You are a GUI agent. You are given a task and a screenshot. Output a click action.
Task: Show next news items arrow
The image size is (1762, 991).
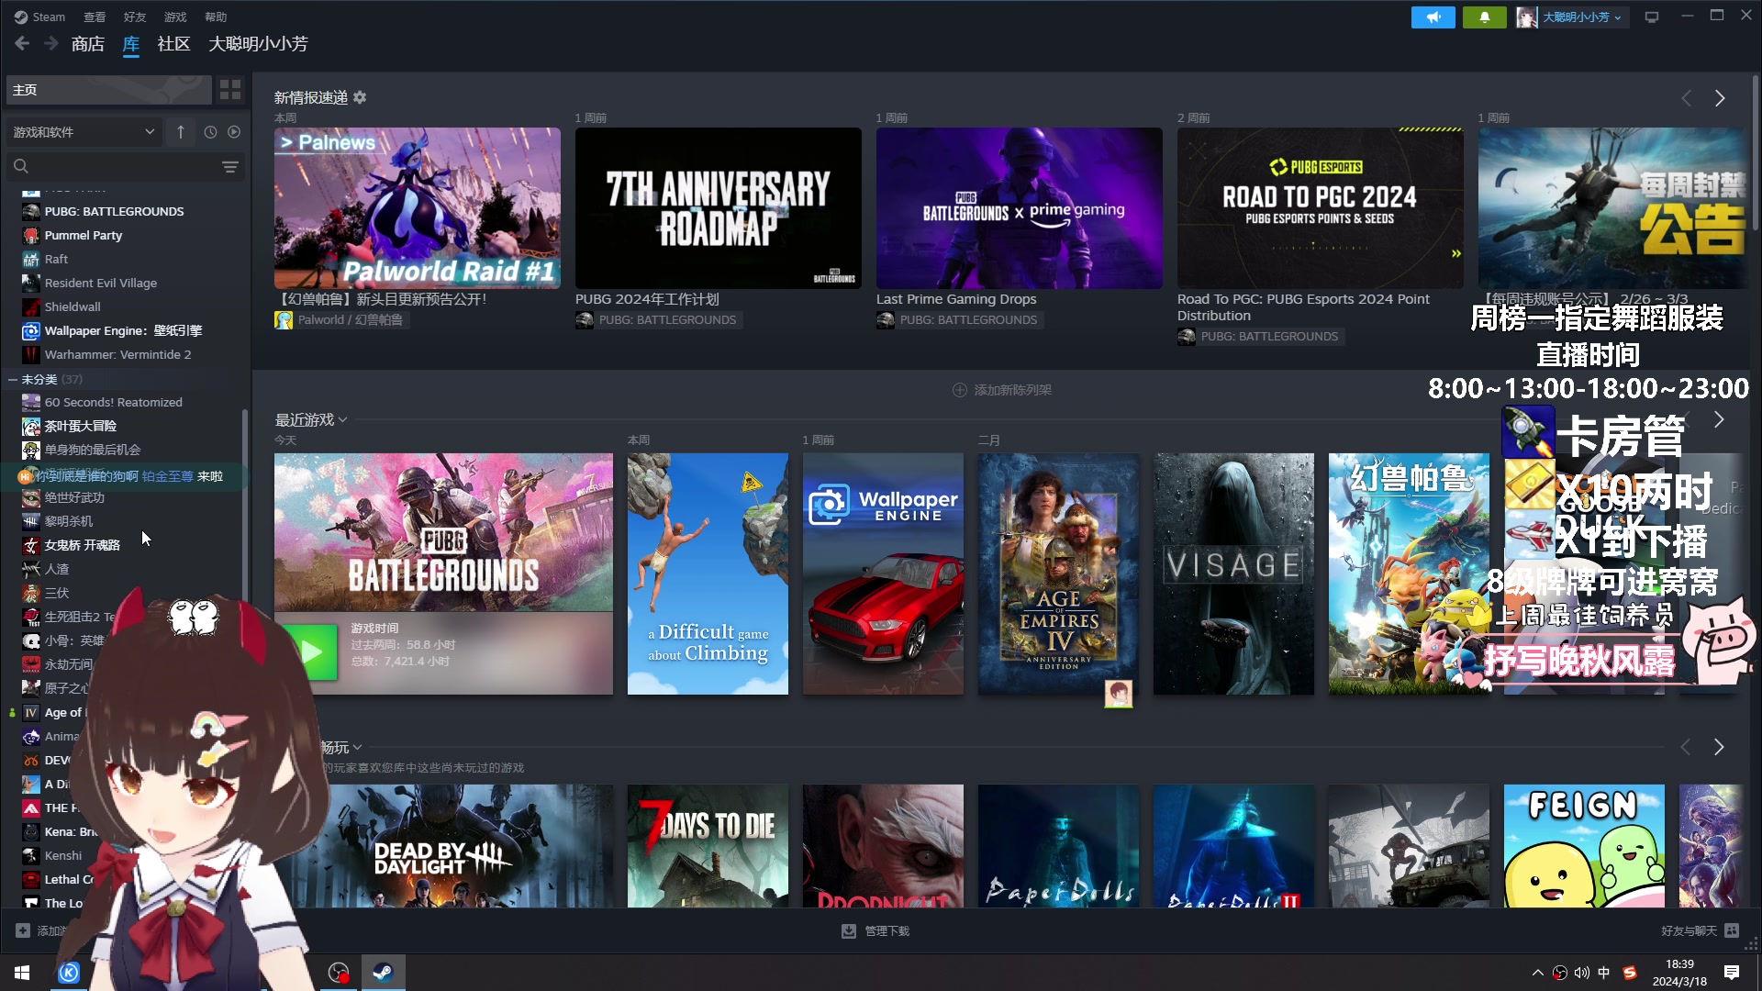1720,98
